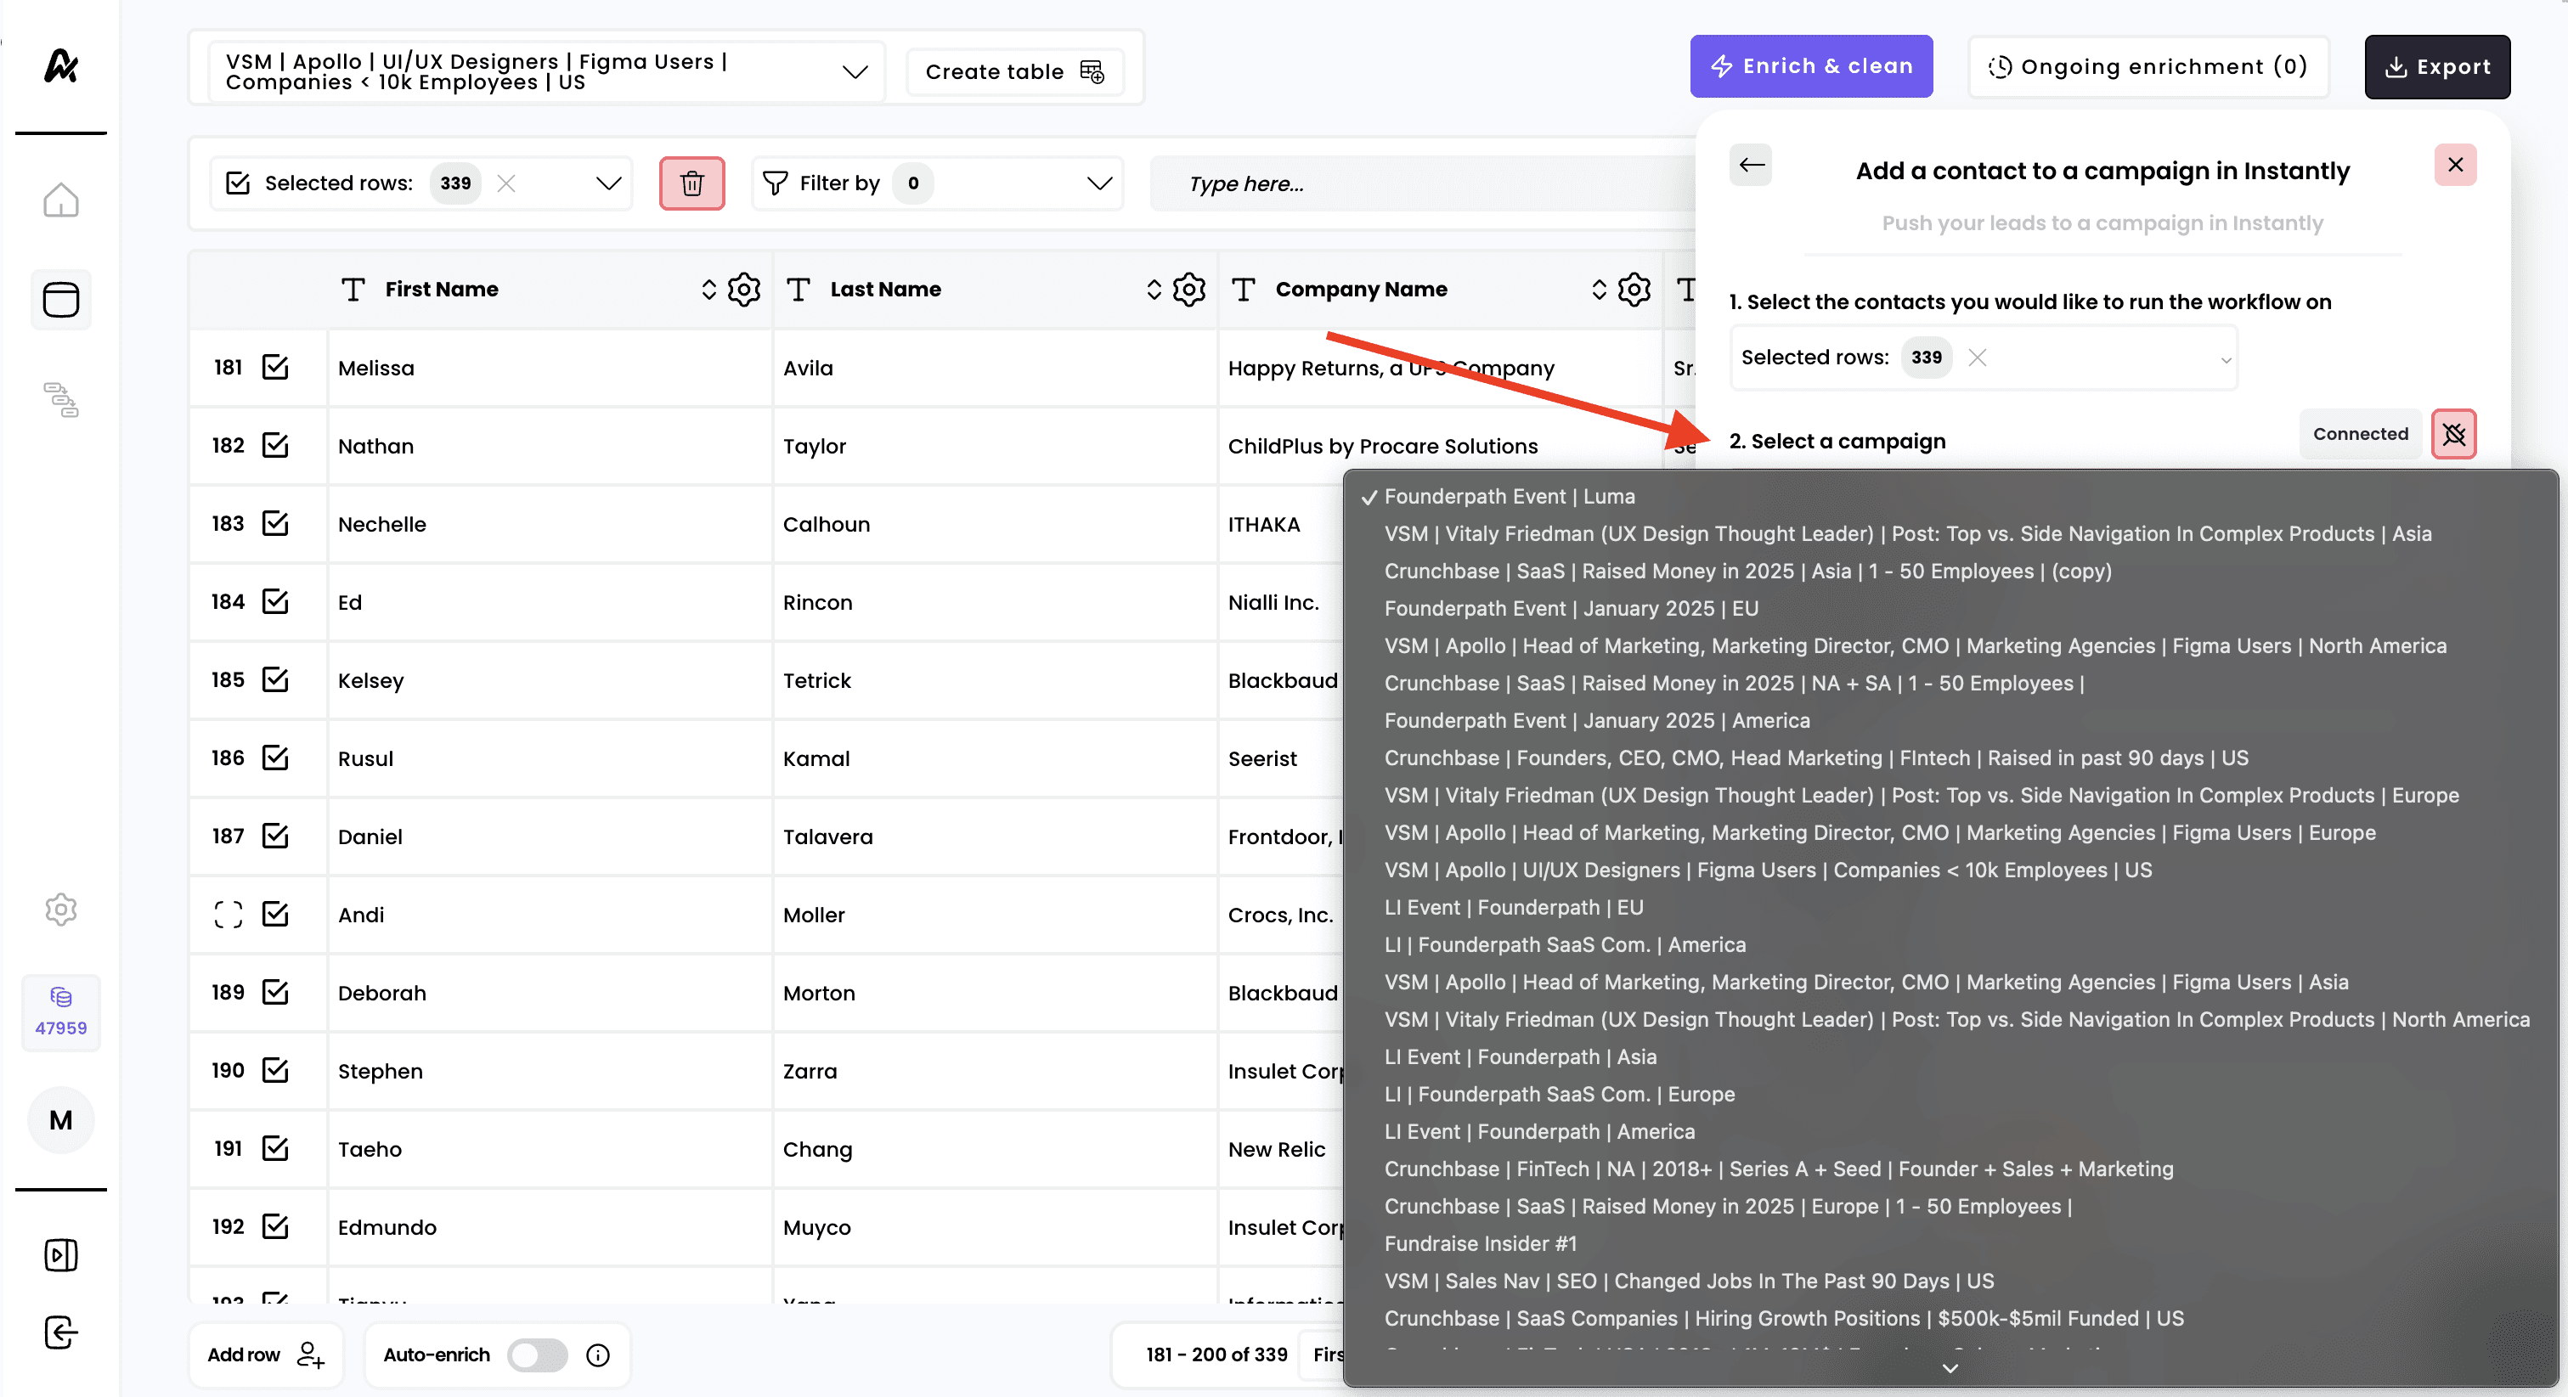
Task: Expand the Selected rows dropdown in the toolbar
Action: click(608, 183)
